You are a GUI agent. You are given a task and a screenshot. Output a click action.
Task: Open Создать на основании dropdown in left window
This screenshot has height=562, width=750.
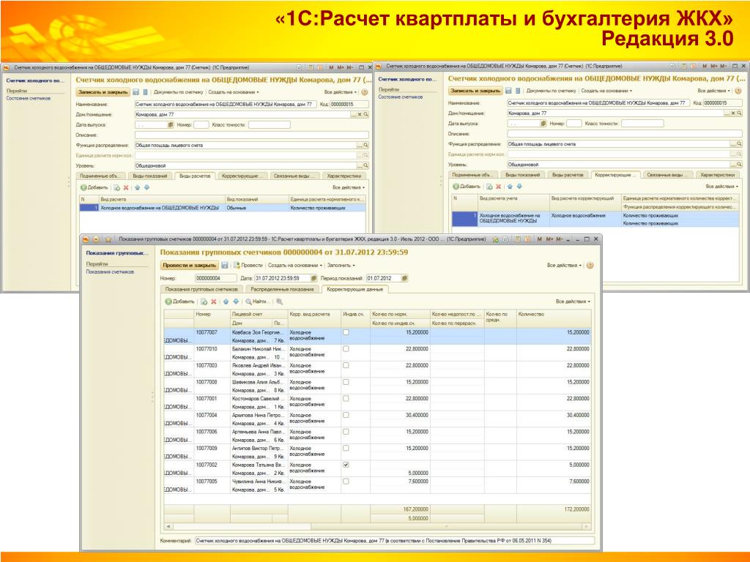tap(234, 91)
